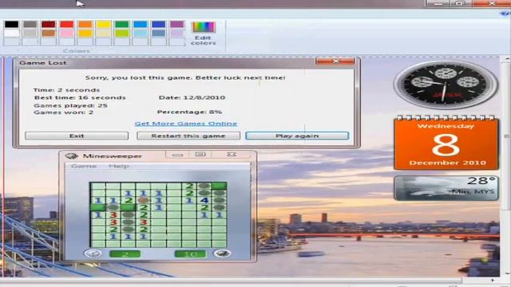511x287 pixels.
Task: Click the Play again button
Action: [297, 136]
